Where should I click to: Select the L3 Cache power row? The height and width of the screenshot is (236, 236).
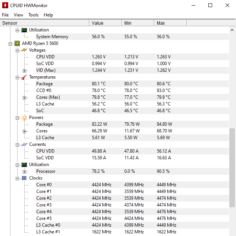point(132,138)
